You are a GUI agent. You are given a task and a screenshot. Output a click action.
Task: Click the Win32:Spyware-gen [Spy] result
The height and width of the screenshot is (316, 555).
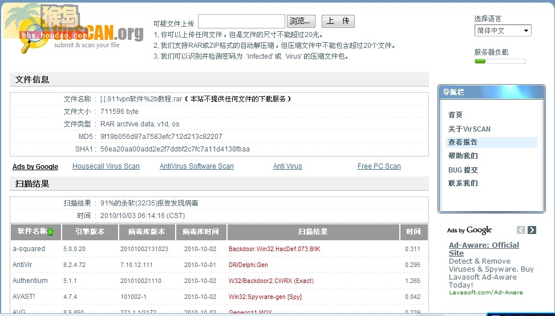pos(265,297)
